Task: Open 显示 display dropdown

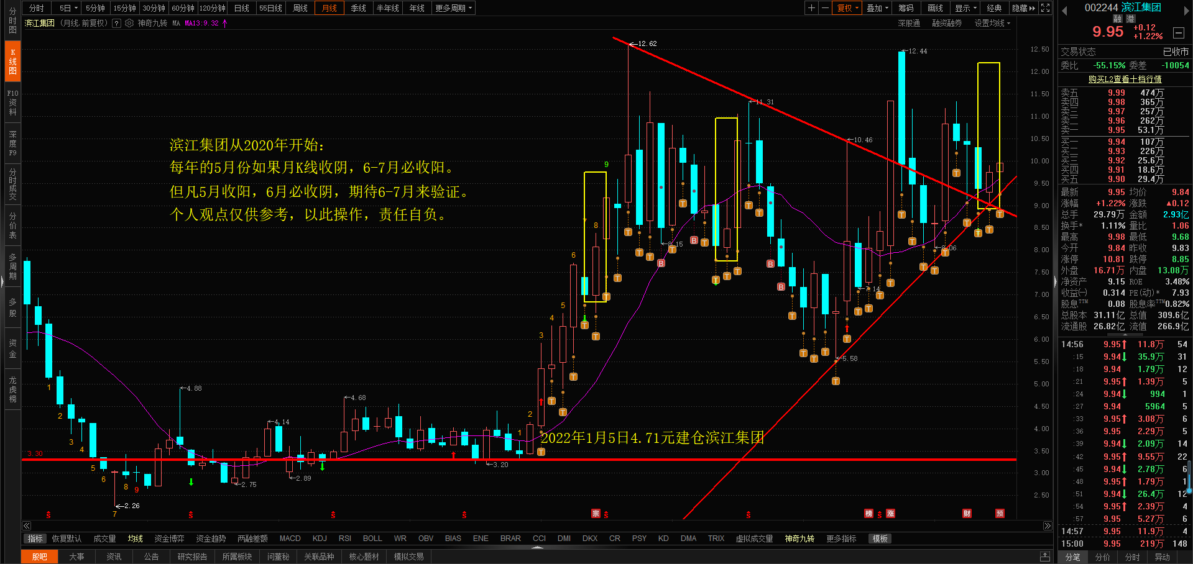Action: point(965,8)
